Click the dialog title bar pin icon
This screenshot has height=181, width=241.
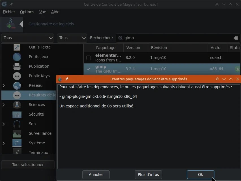coord(67,79)
